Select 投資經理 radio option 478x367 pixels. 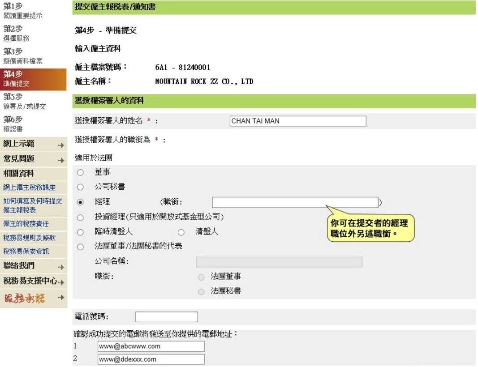click(80, 218)
